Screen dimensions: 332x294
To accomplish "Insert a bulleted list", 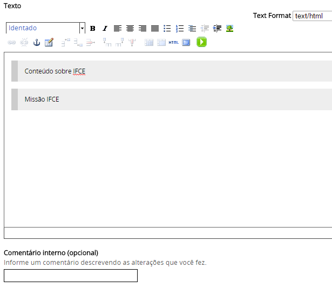I will [x=167, y=28].
